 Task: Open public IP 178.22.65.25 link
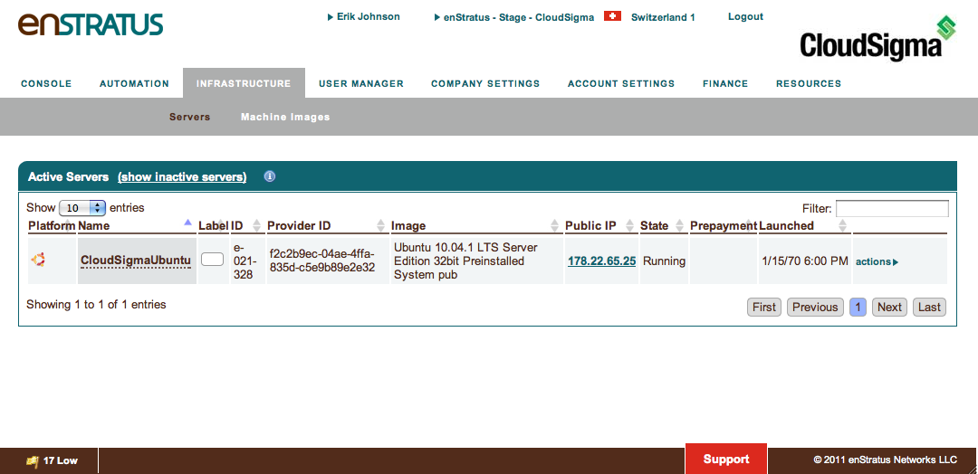click(602, 261)
